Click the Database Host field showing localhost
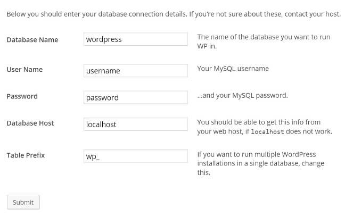 136,124
